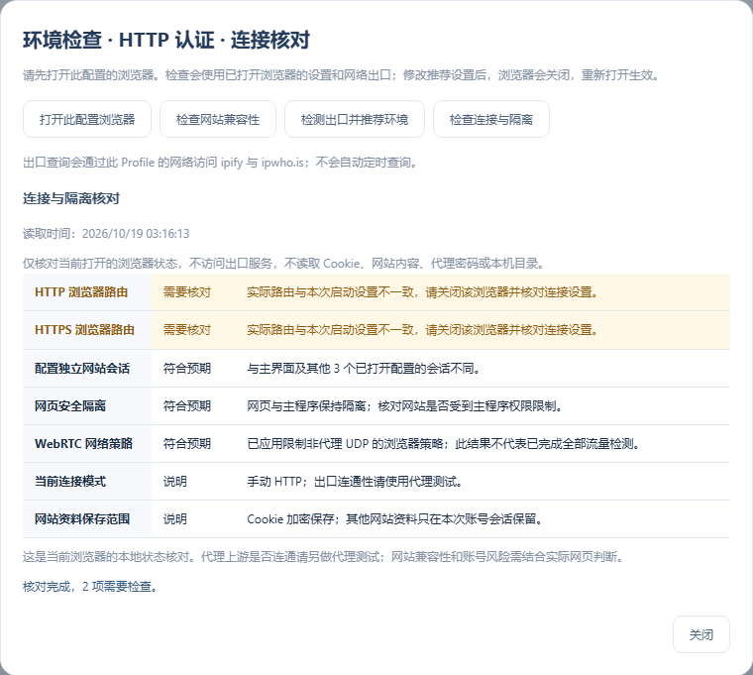This screenshot has height=675, width=753.
Task: Click 说明 status for 当前连接模式
Action: pyautogui.click(x=174, y=482)
